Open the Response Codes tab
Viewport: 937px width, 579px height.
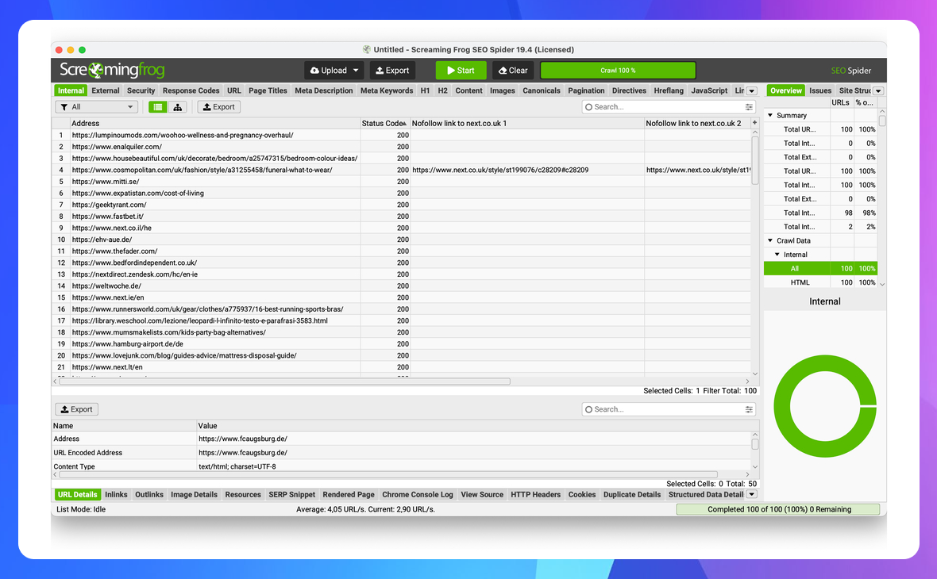click(x=191, y=91)
